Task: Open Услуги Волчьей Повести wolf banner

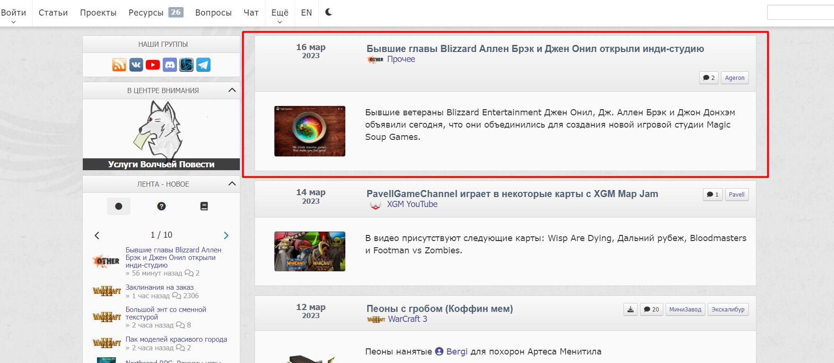Action: tap(161, 135)
